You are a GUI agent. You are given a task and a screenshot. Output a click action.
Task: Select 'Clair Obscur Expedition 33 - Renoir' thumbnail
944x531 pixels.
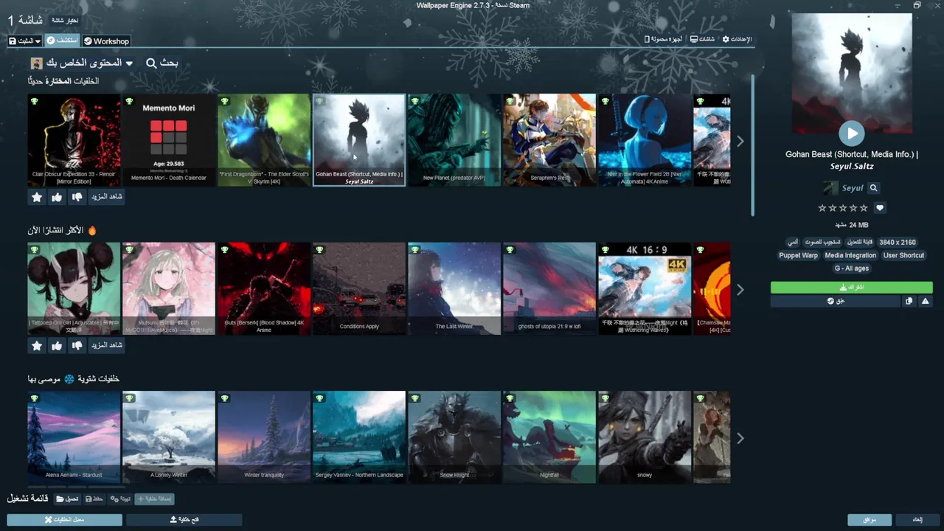(74, 140)
